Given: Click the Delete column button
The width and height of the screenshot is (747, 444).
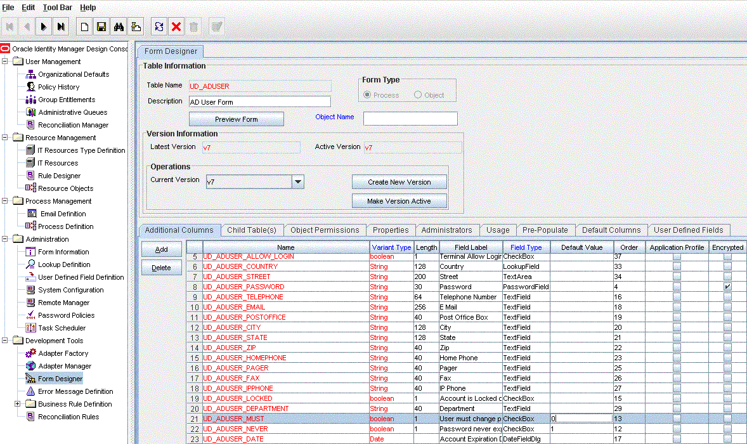Looking at the screenshot, I should tap(162, 268).
